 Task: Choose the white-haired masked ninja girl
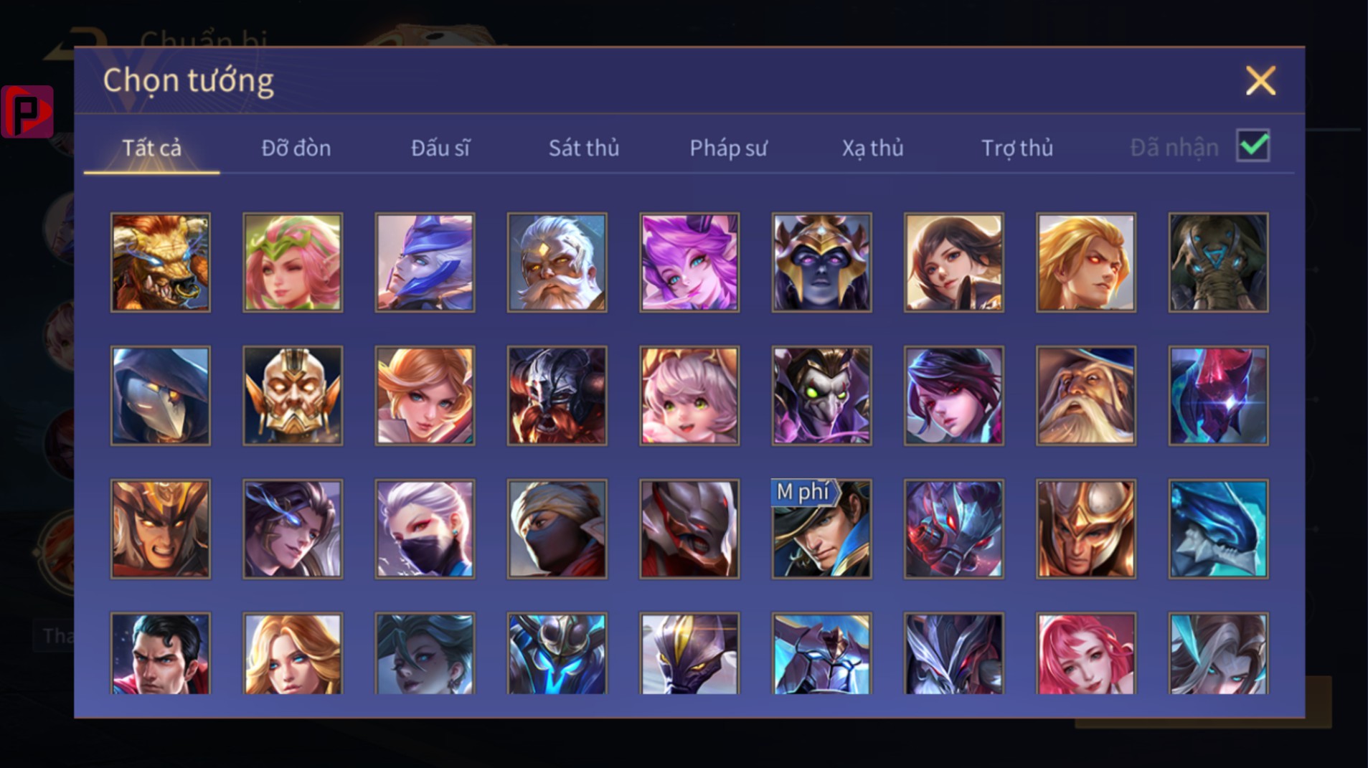coord(425,529)
